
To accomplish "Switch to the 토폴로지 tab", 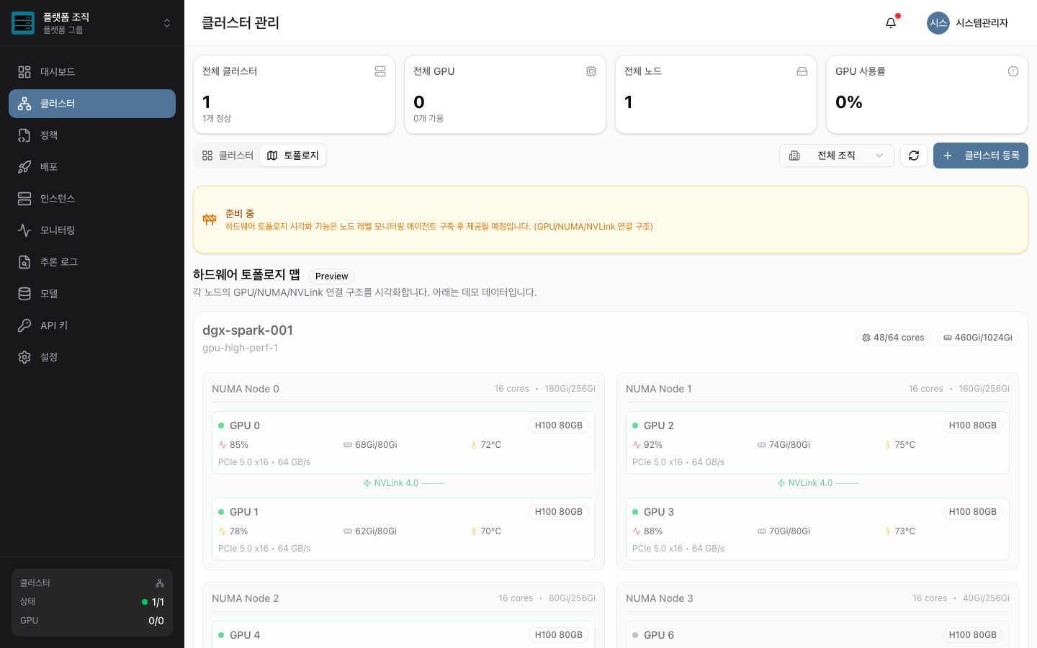I will 293,156.
